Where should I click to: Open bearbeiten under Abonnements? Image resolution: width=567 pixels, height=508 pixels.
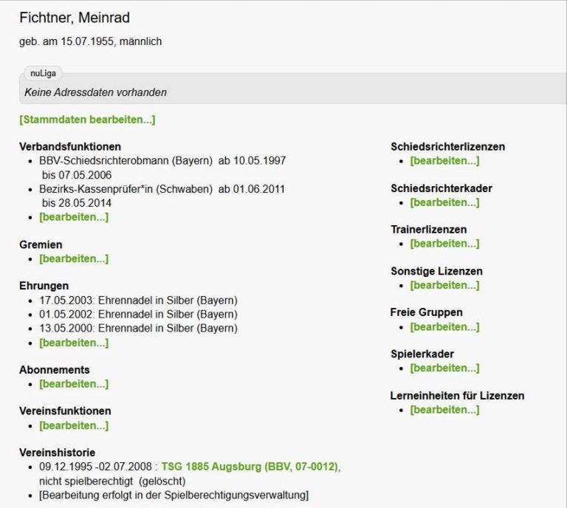pos(74,384)
